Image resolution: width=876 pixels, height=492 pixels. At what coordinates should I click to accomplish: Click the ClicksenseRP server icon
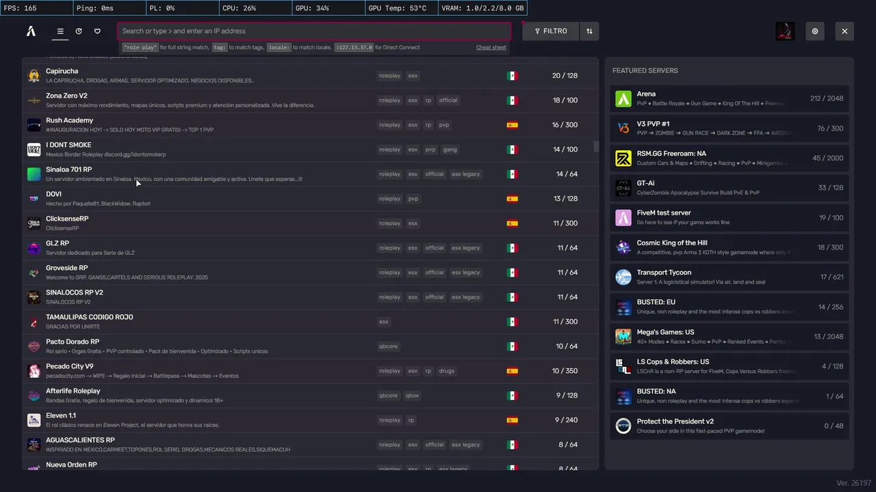coord(34,223)
